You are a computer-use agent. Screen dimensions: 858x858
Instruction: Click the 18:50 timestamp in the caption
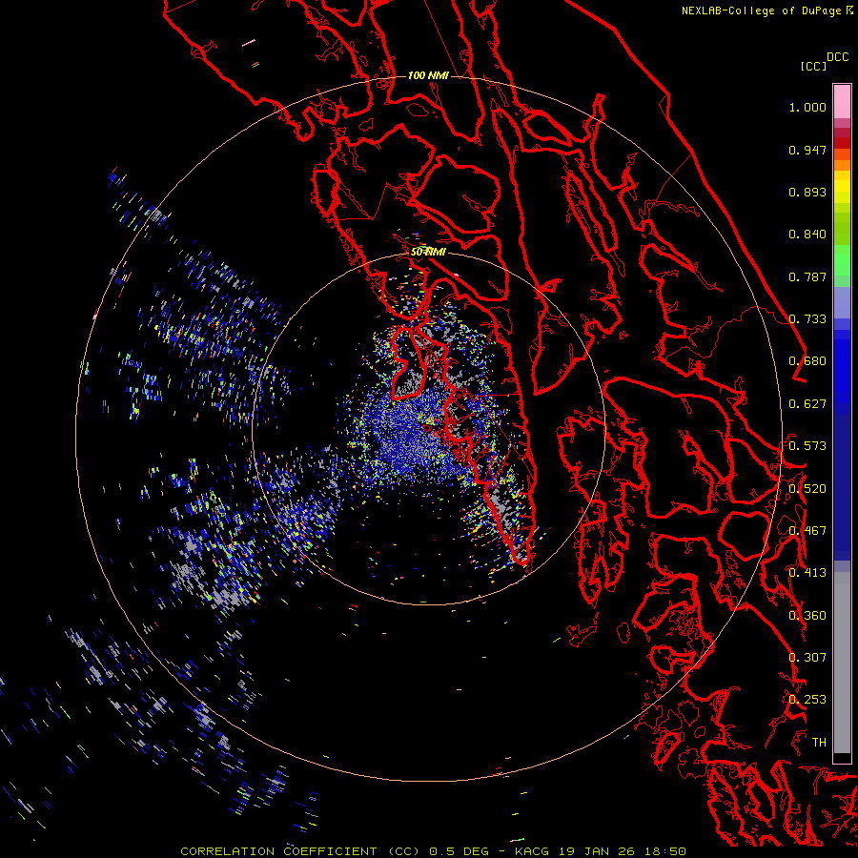coord(664,851)
